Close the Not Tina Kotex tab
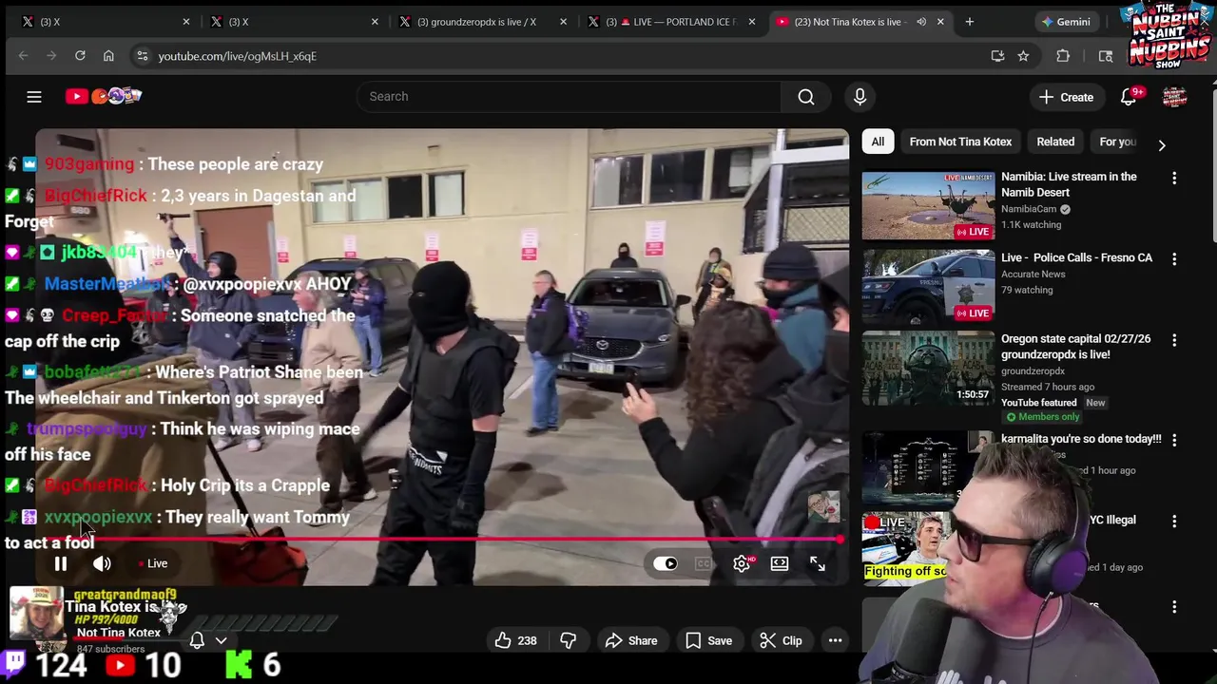 [940, 22]
